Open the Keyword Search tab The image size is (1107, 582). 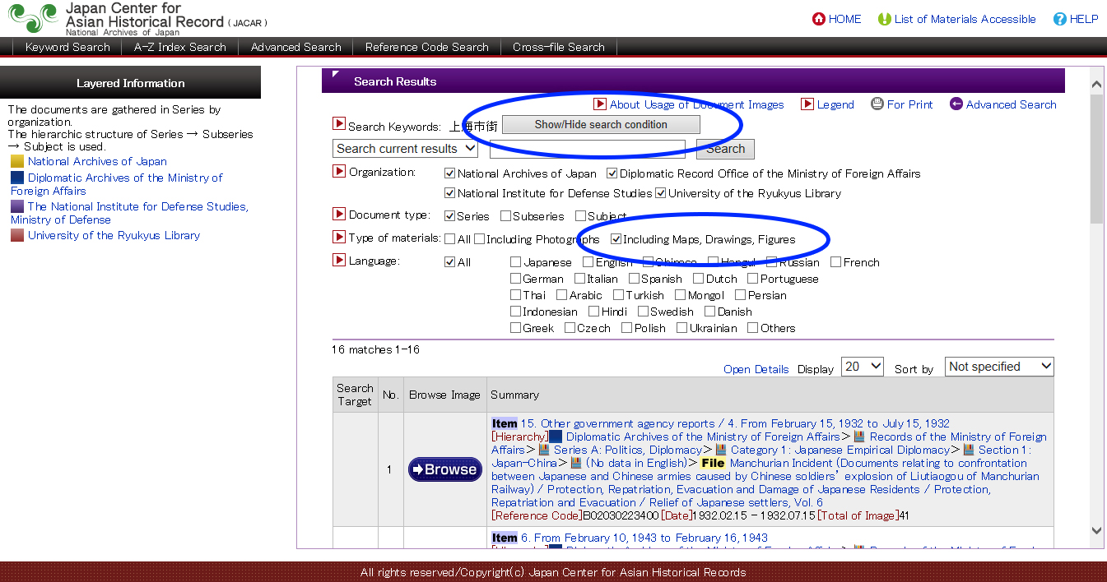[67, 47]
